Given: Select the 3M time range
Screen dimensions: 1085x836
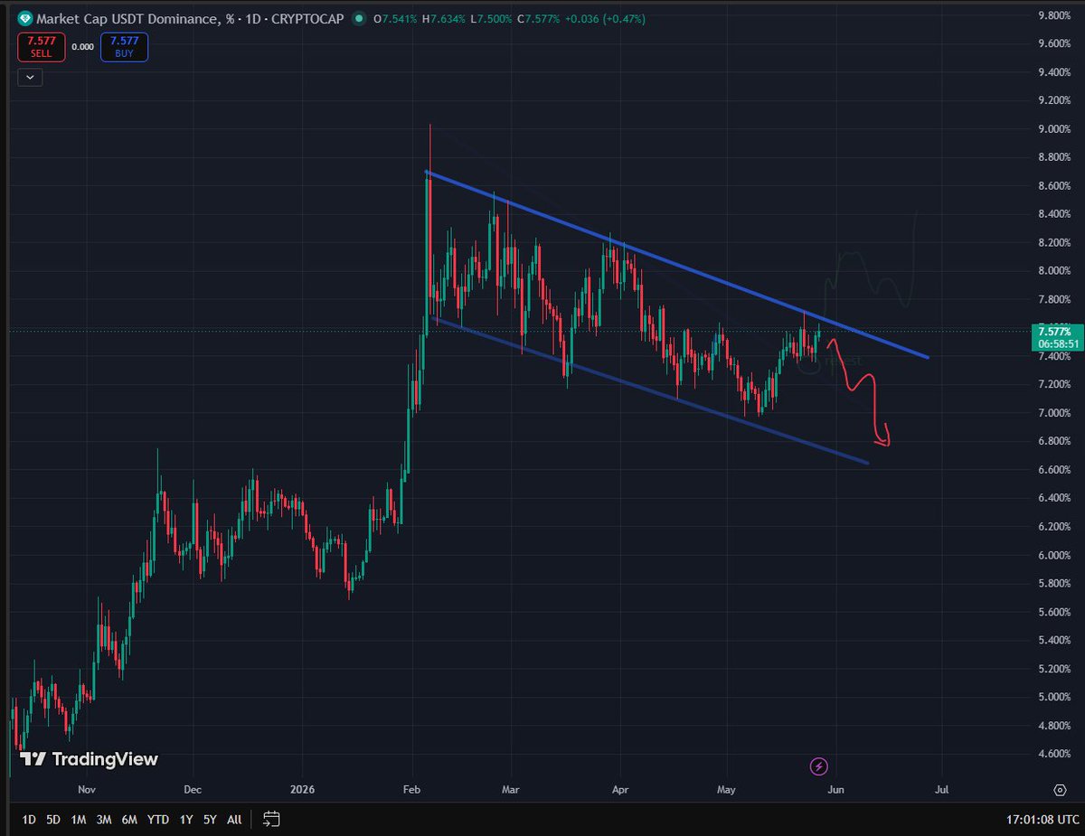Looking at the screenshot, I should click(104, 820).
